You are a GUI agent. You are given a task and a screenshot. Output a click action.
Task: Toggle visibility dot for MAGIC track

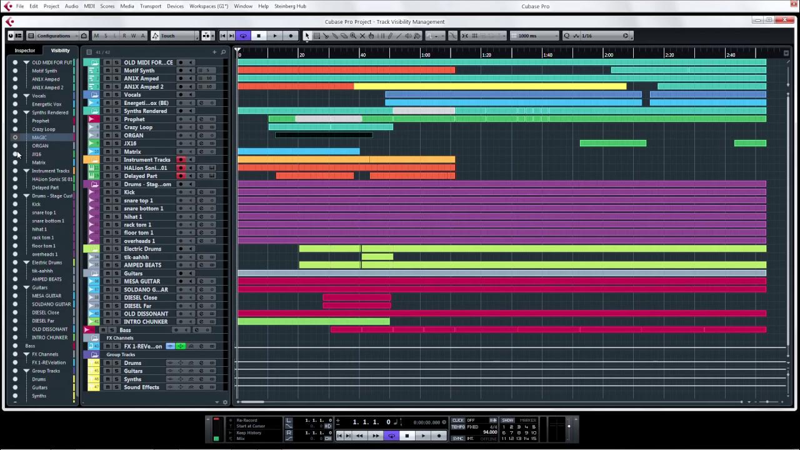click(x=15, y=137)
